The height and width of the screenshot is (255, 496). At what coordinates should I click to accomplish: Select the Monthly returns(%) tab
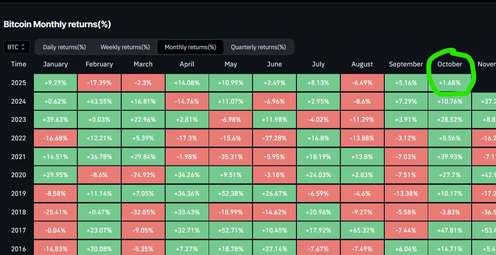190,47
